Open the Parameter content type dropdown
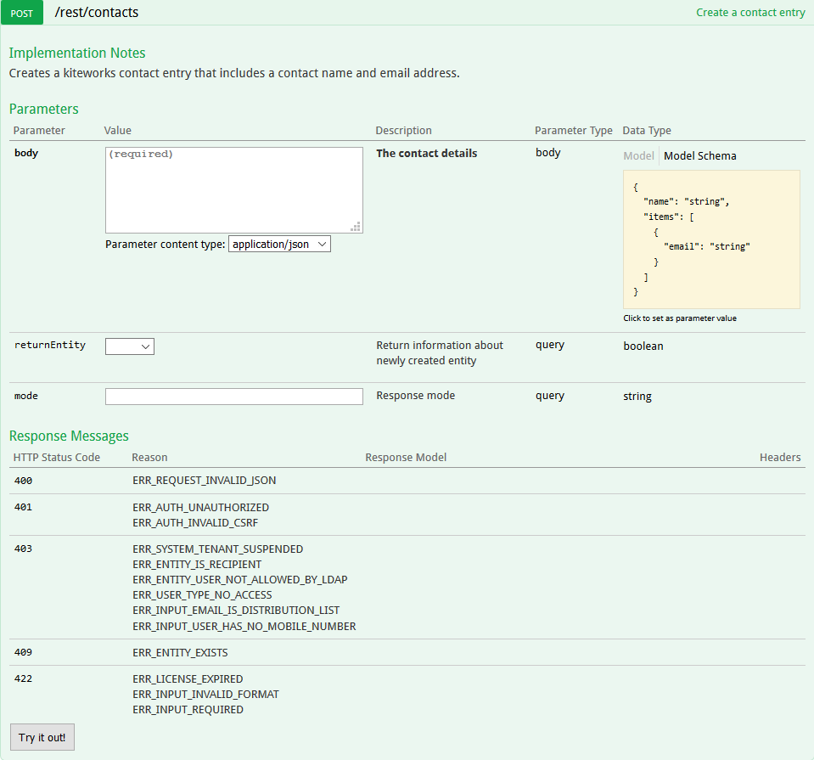814x760 pixels. pyautogui.click(x=279, y=244)
